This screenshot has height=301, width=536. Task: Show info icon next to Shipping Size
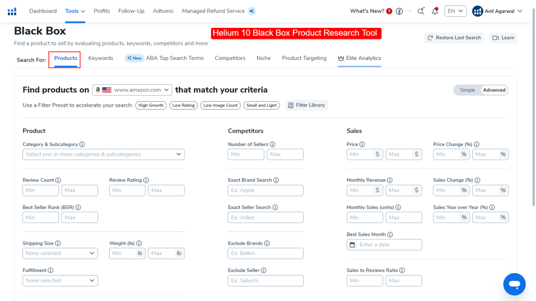click(58, 243)
